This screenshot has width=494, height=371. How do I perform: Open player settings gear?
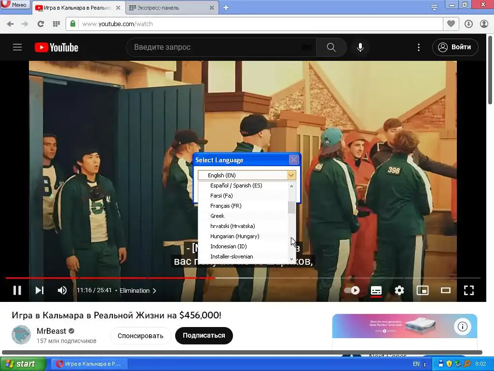[x=399, y=290]
